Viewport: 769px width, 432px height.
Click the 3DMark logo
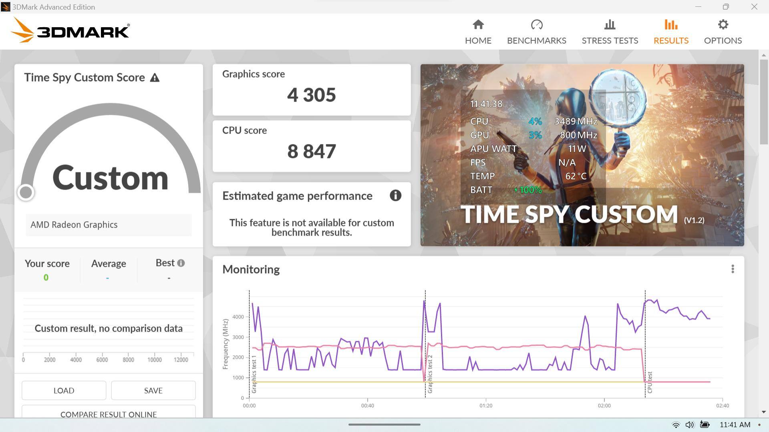(70, 30)
